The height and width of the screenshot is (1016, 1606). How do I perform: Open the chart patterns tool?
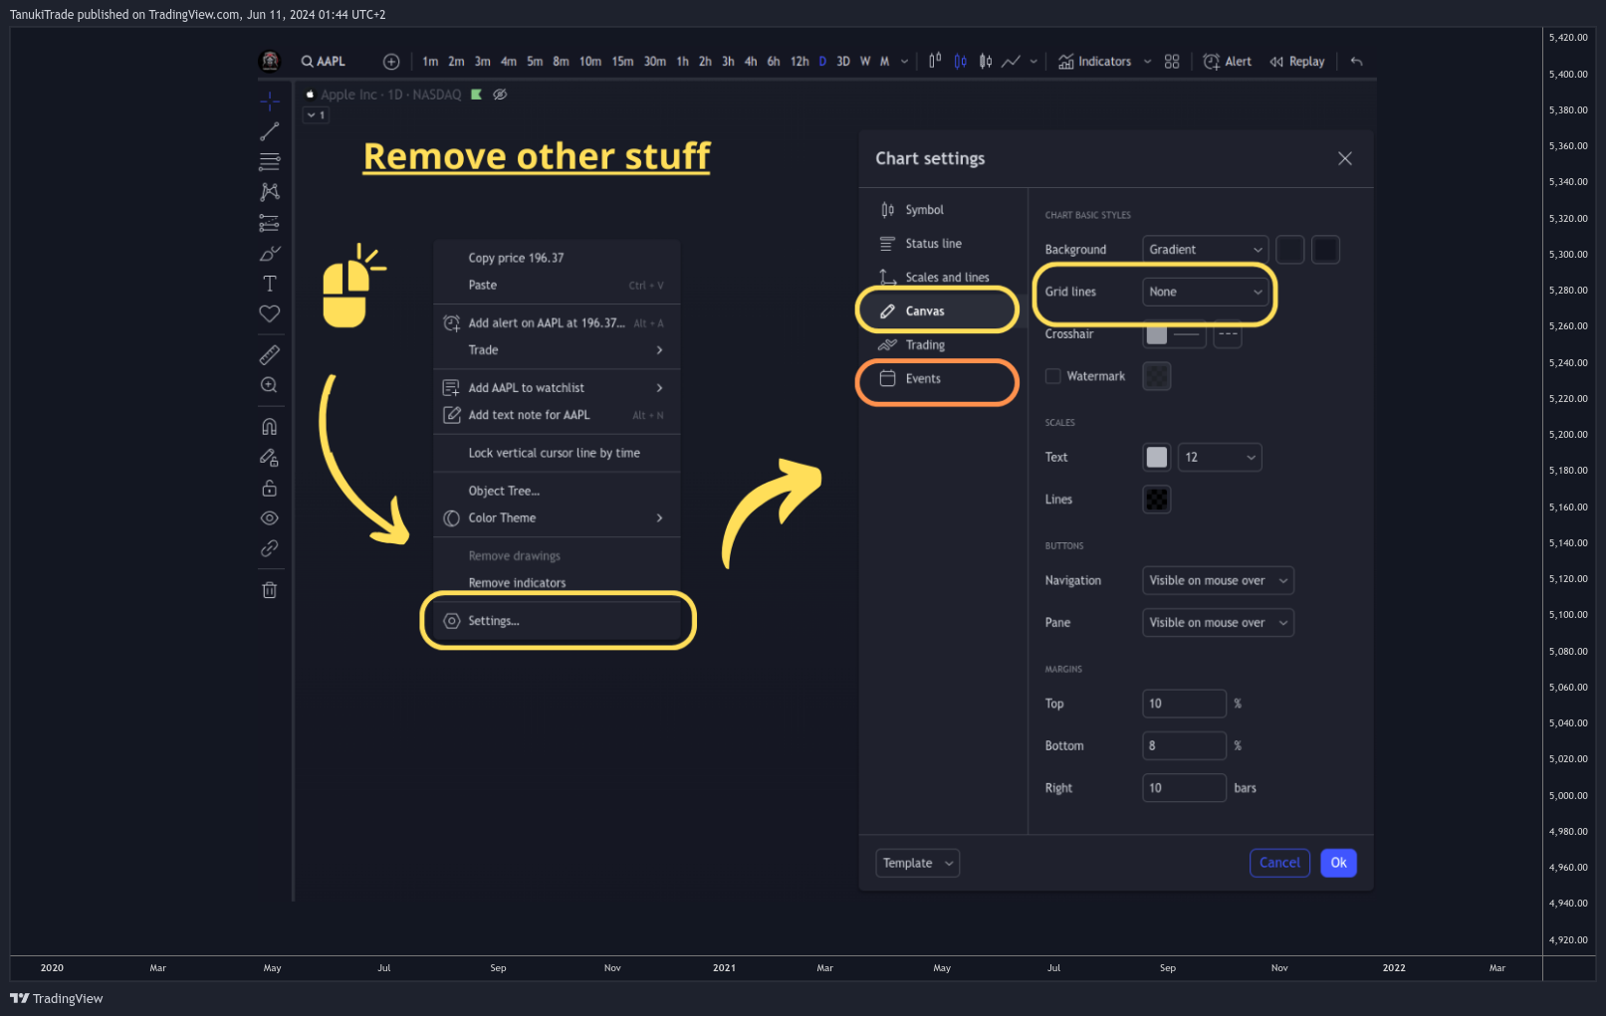(269, 191)
